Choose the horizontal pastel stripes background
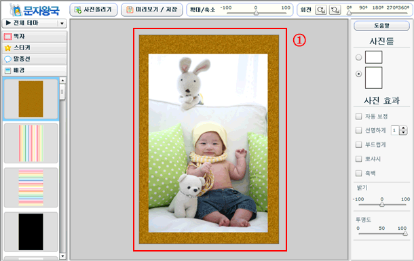This screenshot has height=261, width=414. (31, 187)
